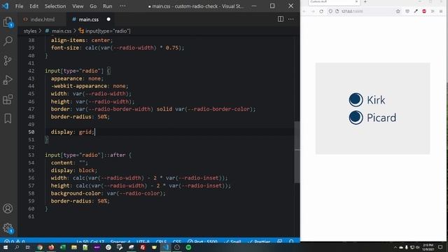Click the notifications bell in the status bar
Screen dimensions: 448x252
(291, 241)
